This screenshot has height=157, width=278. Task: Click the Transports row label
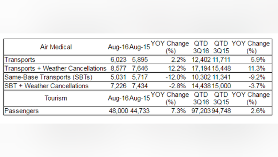pyautogui.click(x=20, y=60)
